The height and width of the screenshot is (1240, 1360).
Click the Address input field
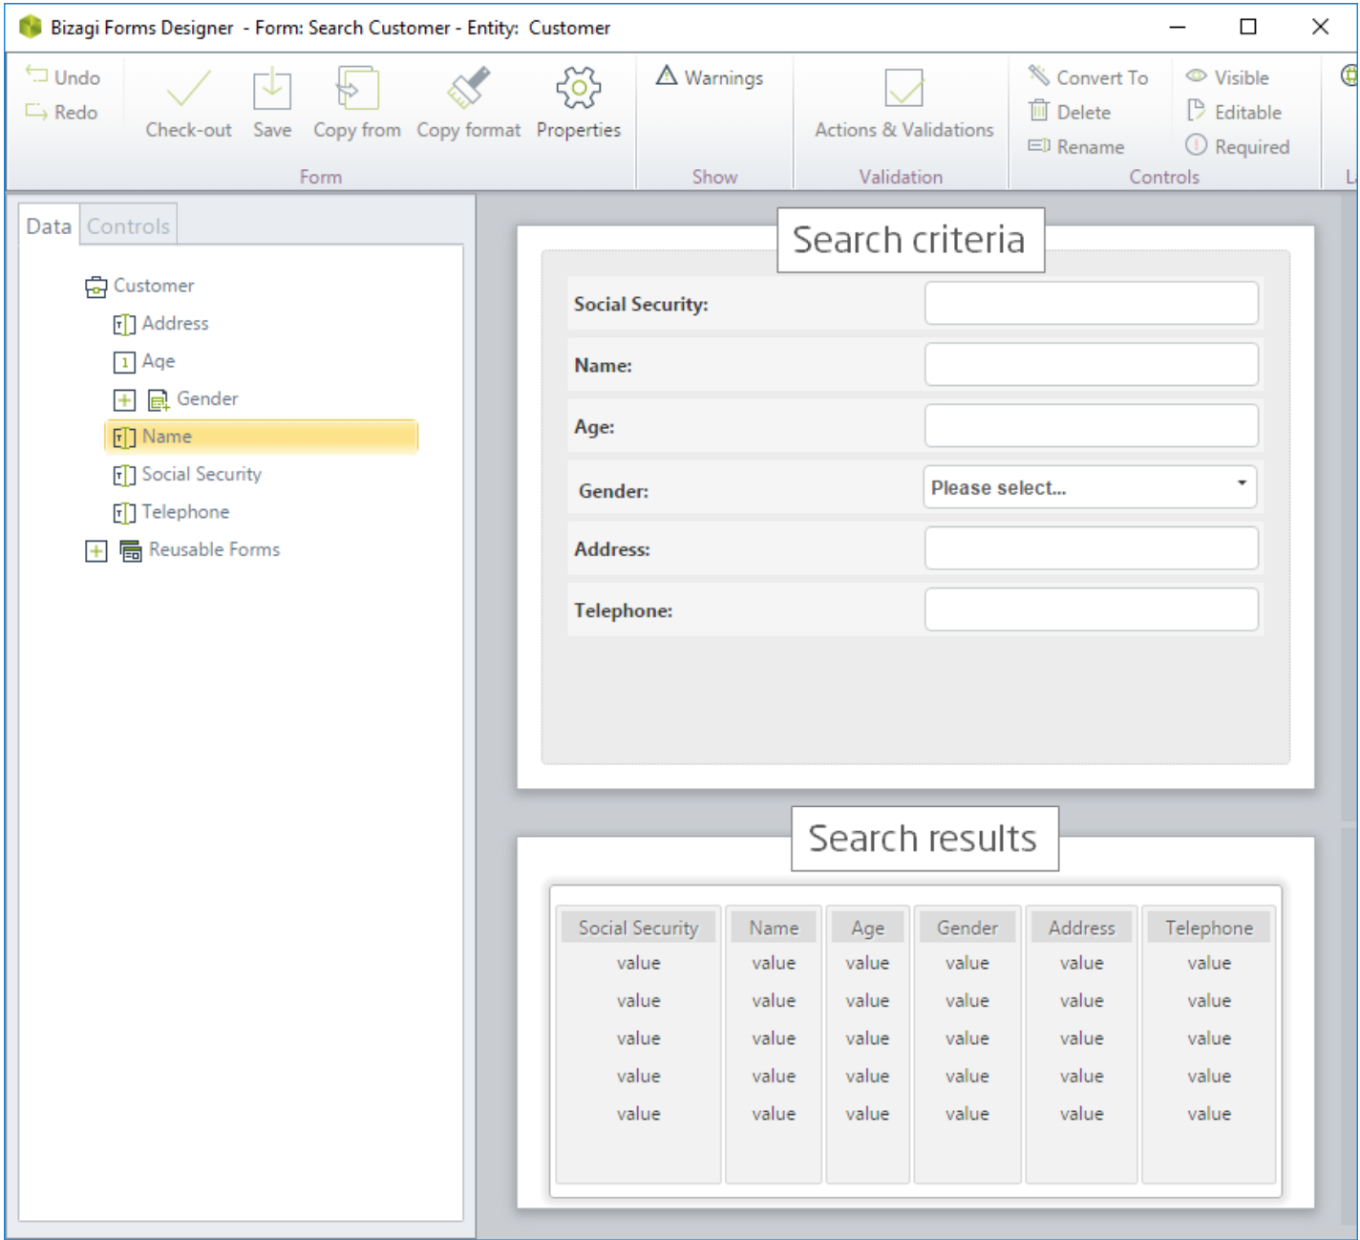pyautogui.click(x=1091, y=548)
